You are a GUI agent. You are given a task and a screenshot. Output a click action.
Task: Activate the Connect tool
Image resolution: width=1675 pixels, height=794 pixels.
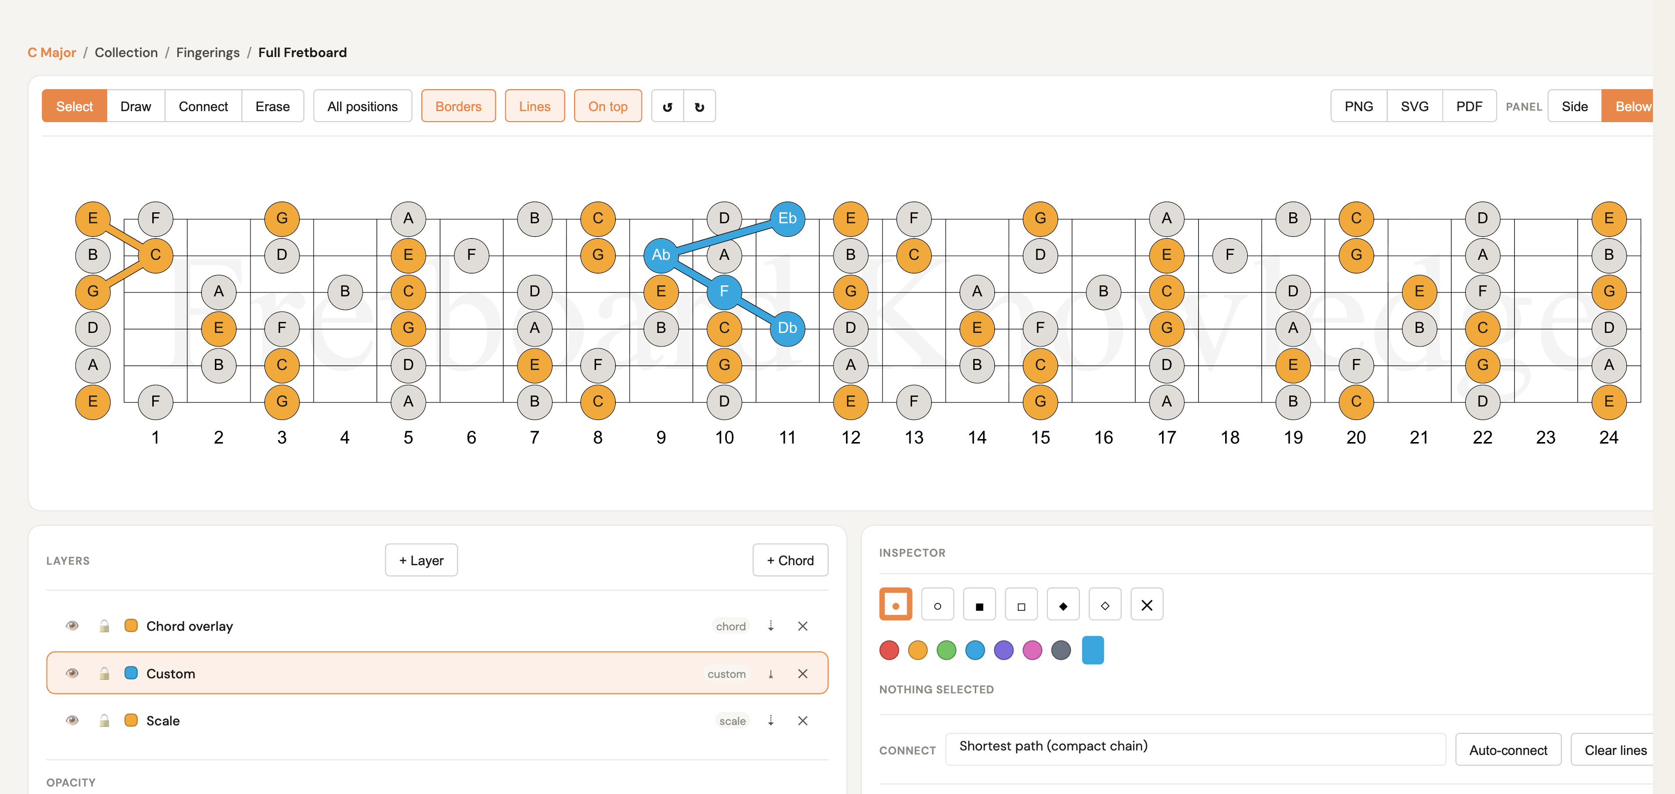pyautogui.click(x=203, y=107)
